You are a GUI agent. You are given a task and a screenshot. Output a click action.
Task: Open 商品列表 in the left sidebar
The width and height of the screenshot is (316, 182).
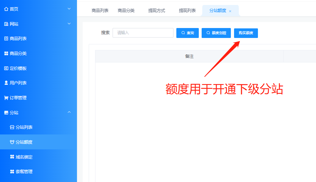point(18,39)
